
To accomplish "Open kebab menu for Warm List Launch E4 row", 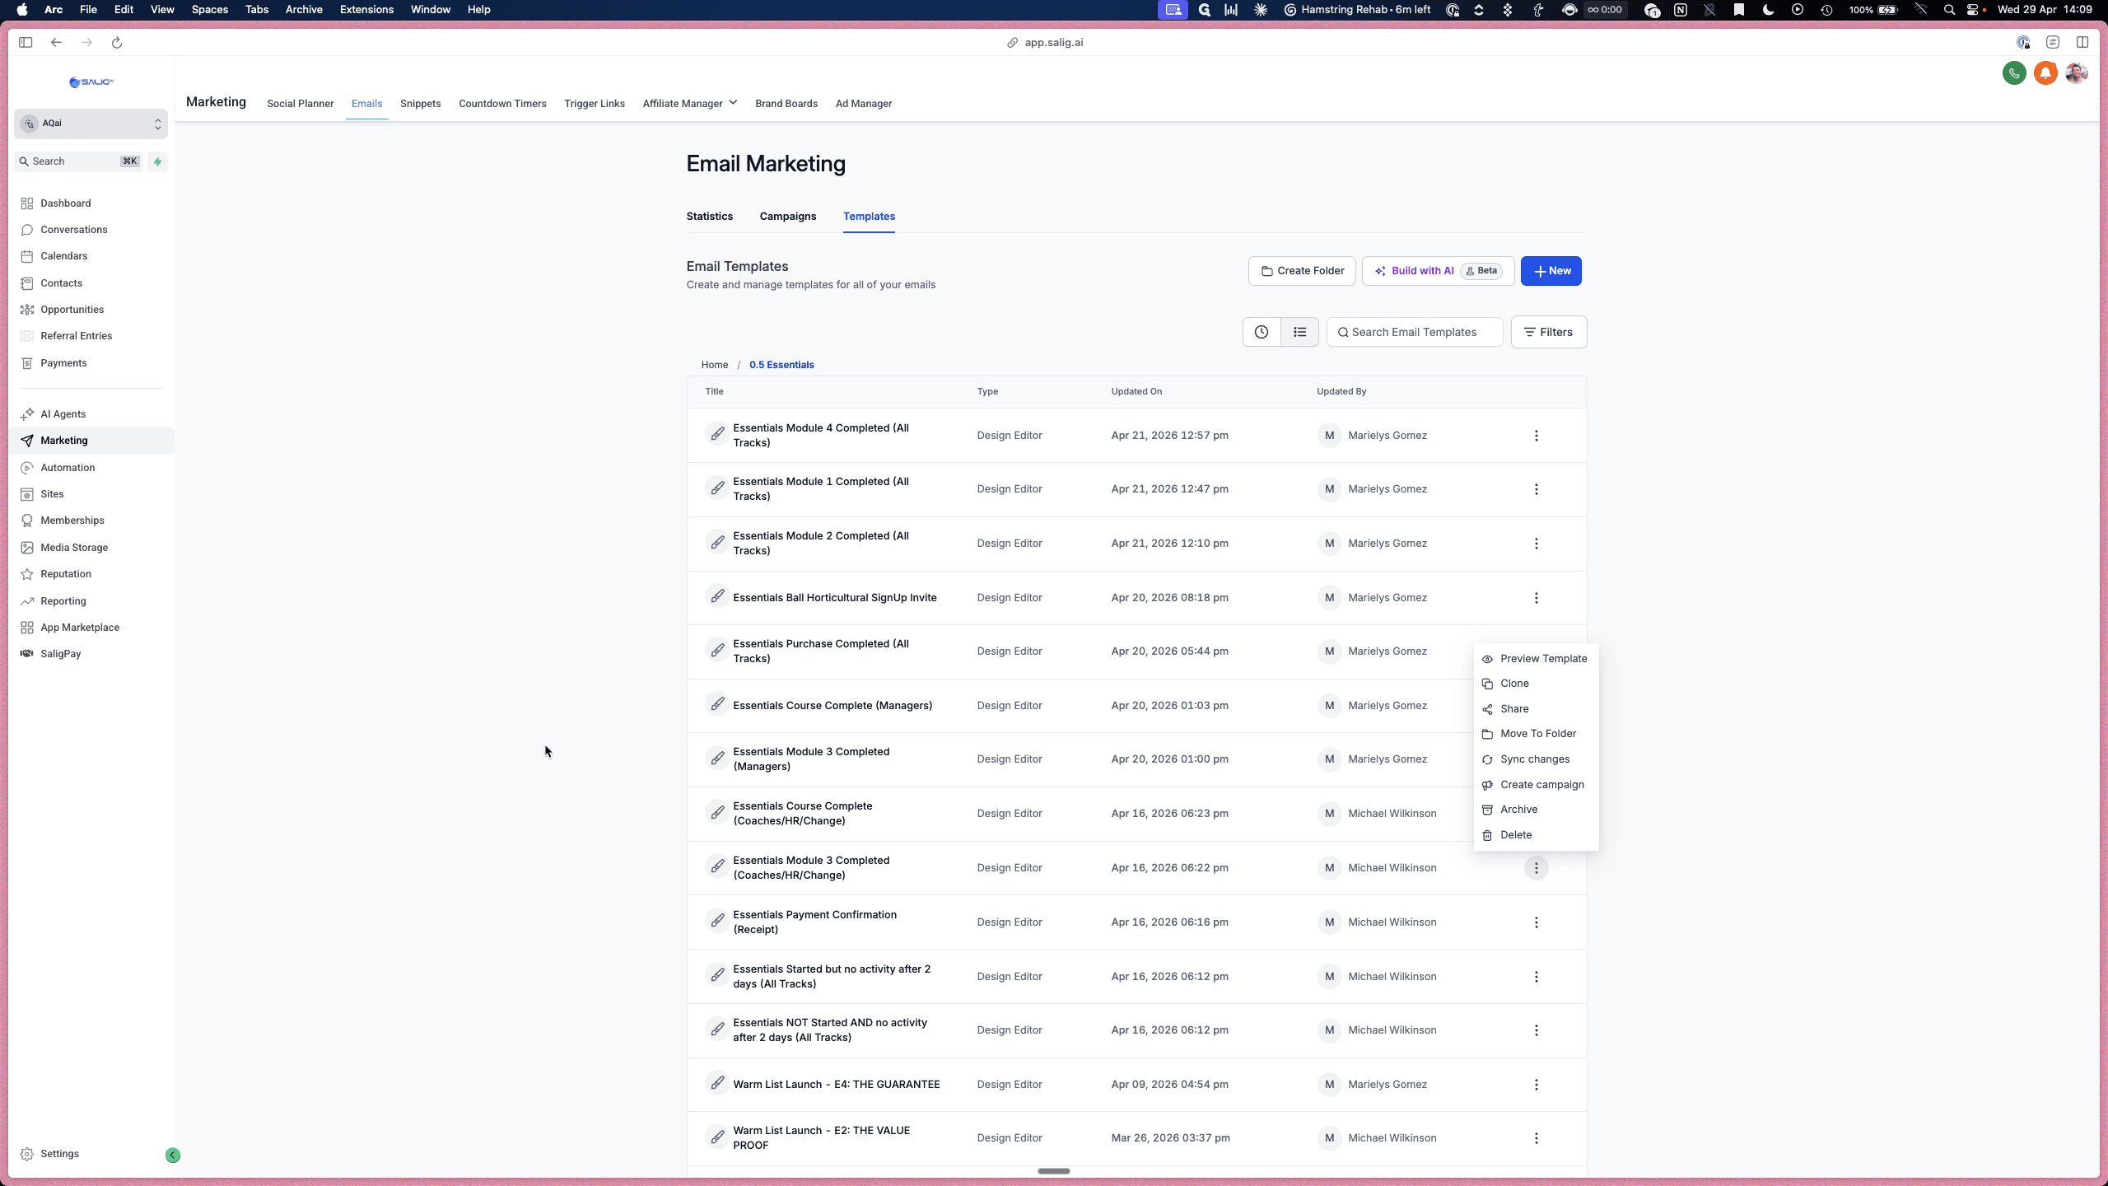I will point(1536,1085).
